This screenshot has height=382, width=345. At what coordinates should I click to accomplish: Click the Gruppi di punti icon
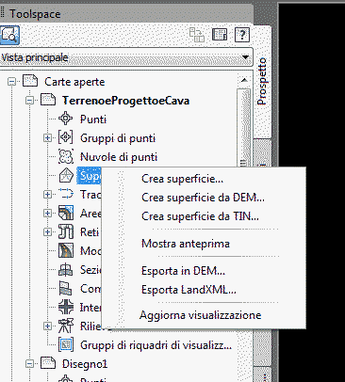click(x=66, y=137)
